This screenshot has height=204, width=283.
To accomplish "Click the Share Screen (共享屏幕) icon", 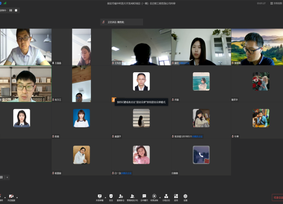I will tap(100, 196).
